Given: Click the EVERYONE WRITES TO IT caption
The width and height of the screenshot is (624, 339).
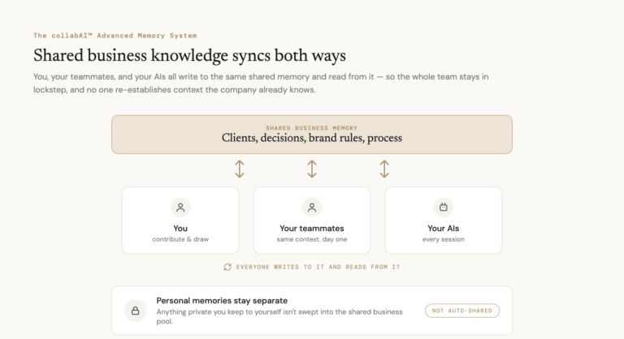Looking at the screenshot, I should click(x=318, y=267).
